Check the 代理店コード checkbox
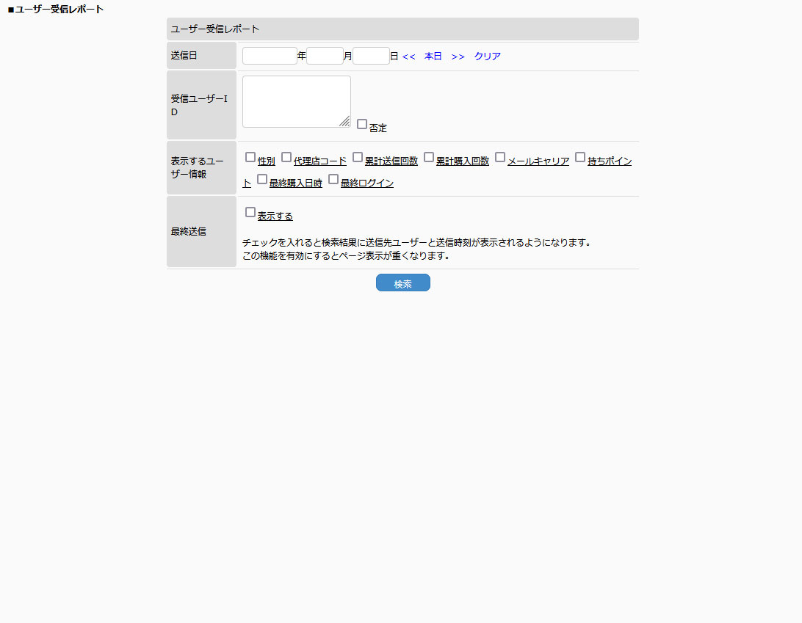802x623 pixels. 286,157
